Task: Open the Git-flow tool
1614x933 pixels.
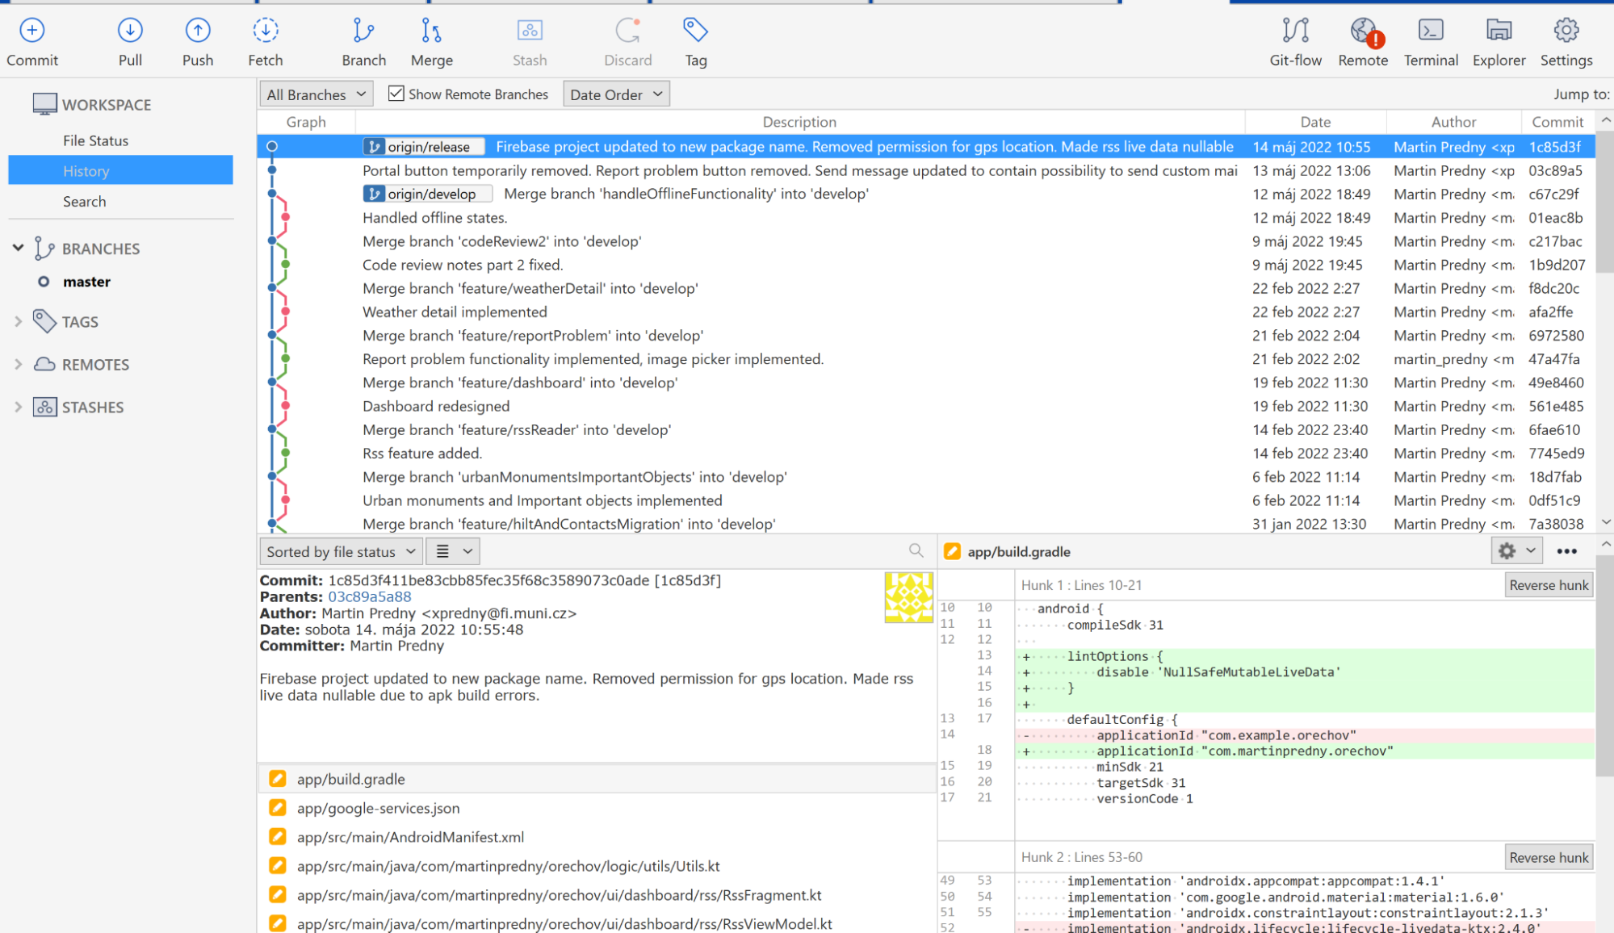Action: (x=1296, y=42)
